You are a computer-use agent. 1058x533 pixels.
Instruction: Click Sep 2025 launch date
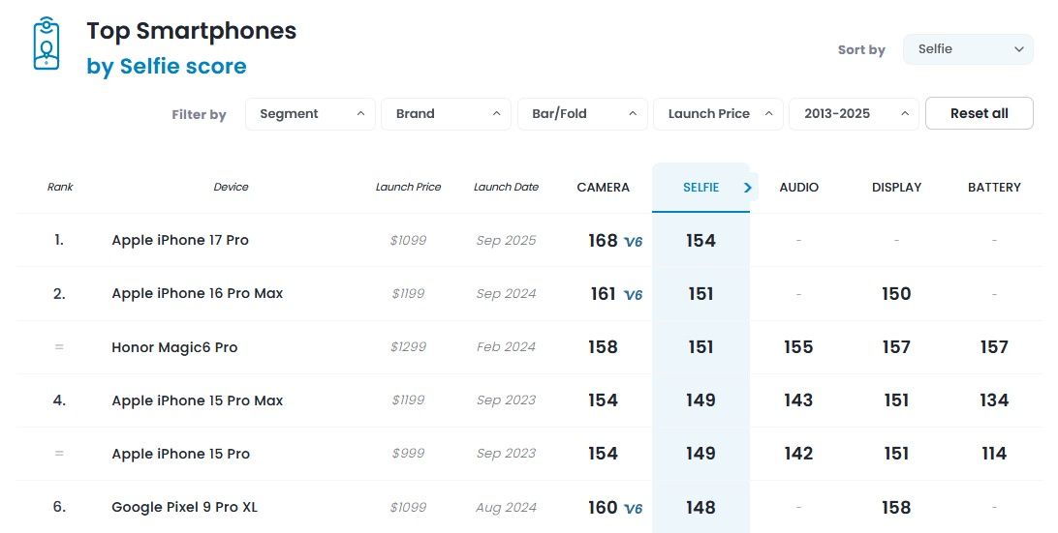506,241
